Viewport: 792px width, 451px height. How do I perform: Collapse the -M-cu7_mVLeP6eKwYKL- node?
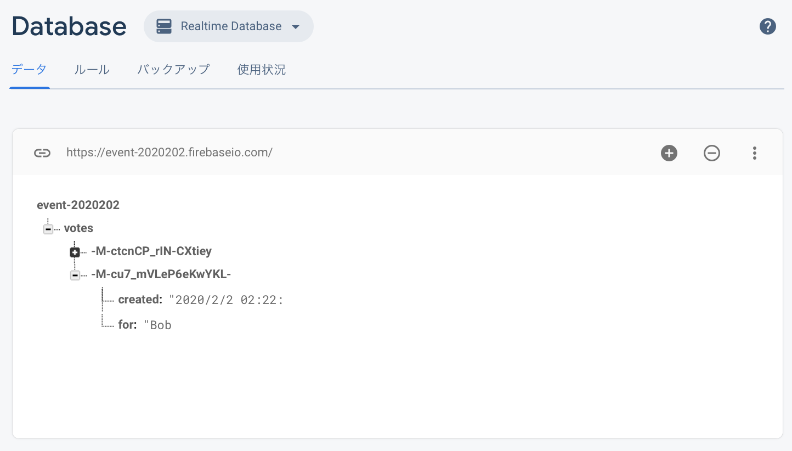coord(75,275)
